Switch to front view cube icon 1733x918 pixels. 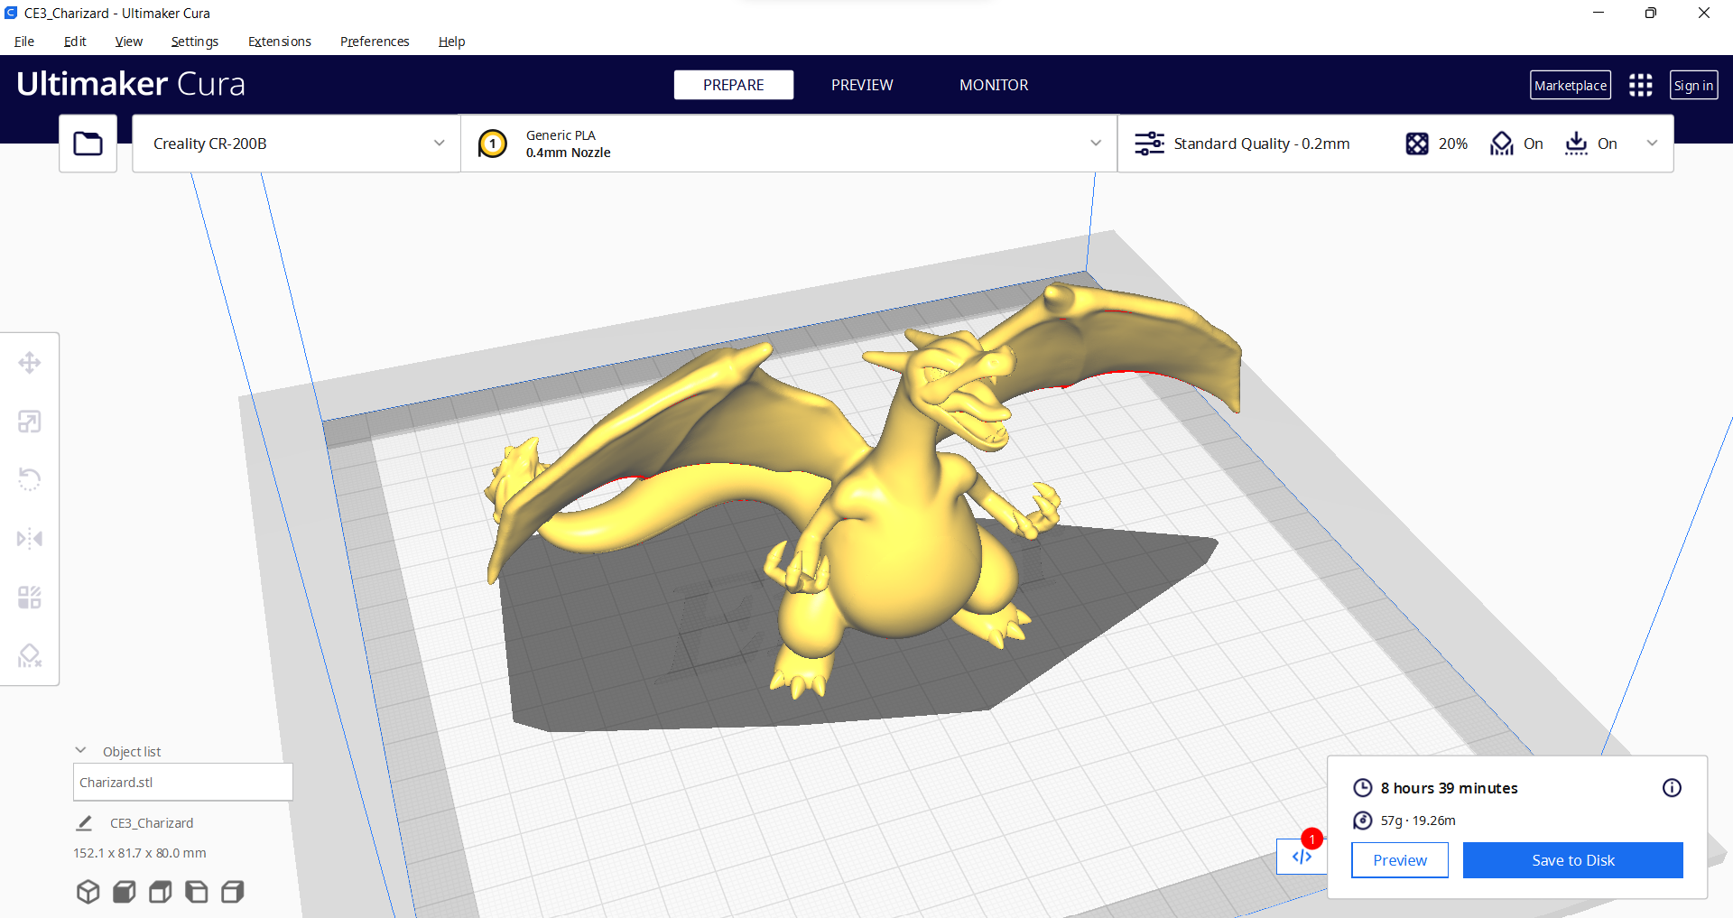pos(124,892)
